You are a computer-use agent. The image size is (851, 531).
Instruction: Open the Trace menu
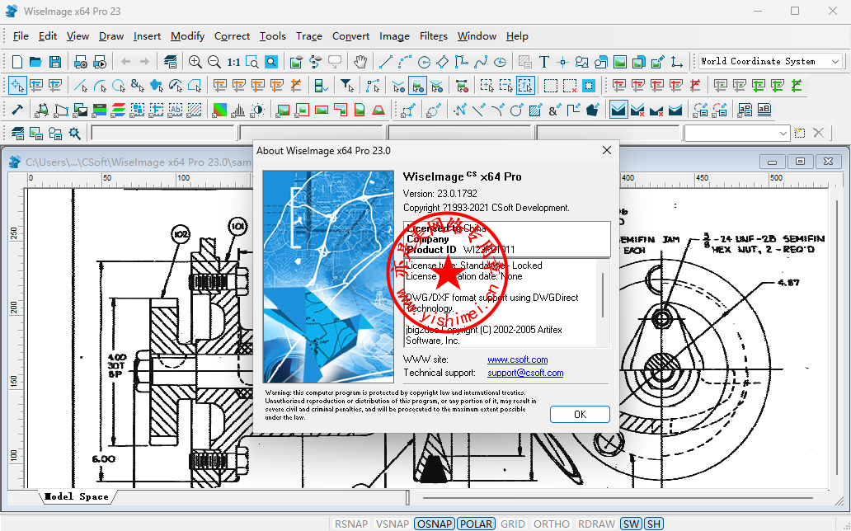point(308,36)
